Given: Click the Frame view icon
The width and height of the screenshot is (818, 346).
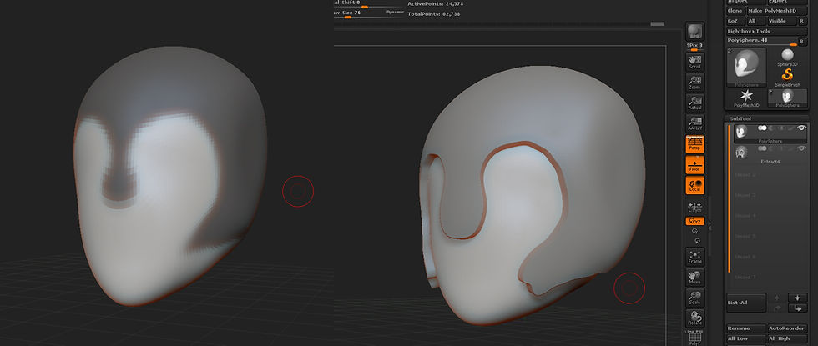Looking at the screenshot, I should pyautogui.click(x=694, y=257).
